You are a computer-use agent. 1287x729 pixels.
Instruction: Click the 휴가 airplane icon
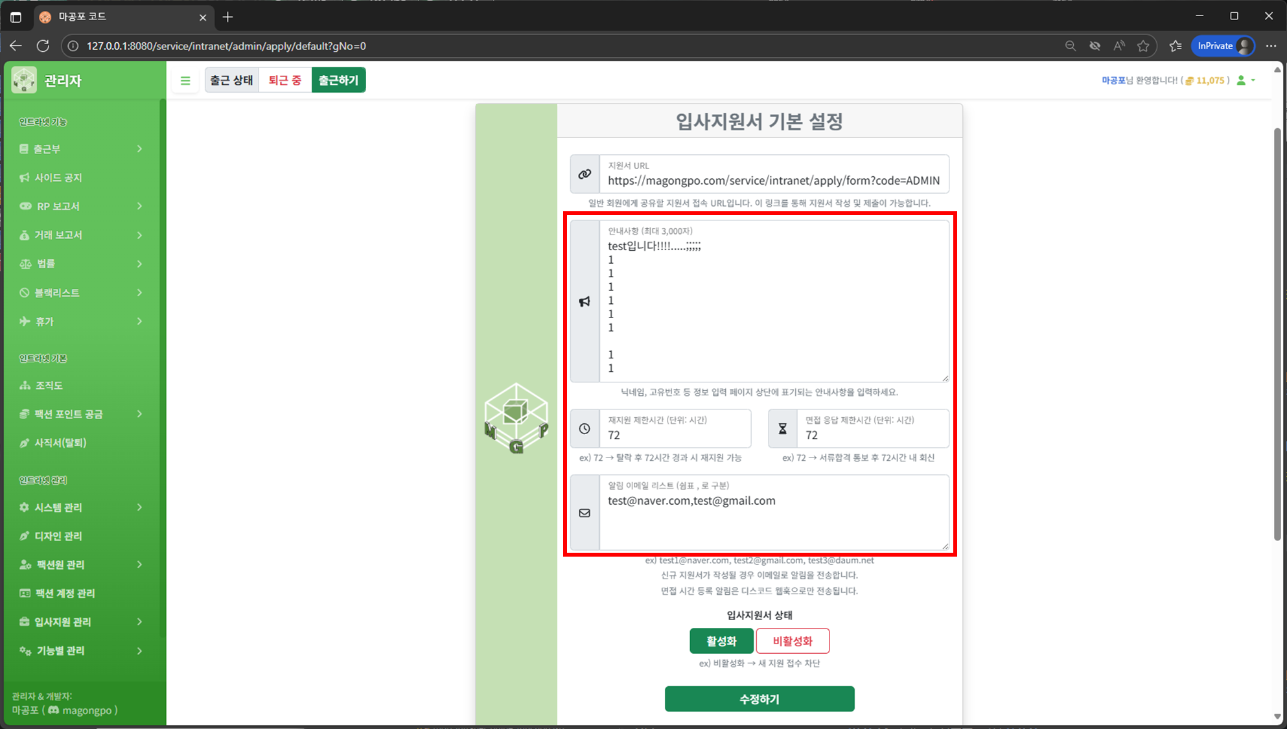pos(25,321)
